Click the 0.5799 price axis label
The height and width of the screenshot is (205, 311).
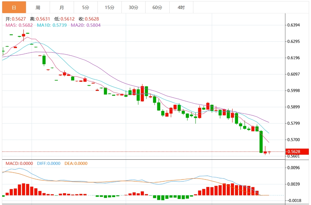[294, 123]
